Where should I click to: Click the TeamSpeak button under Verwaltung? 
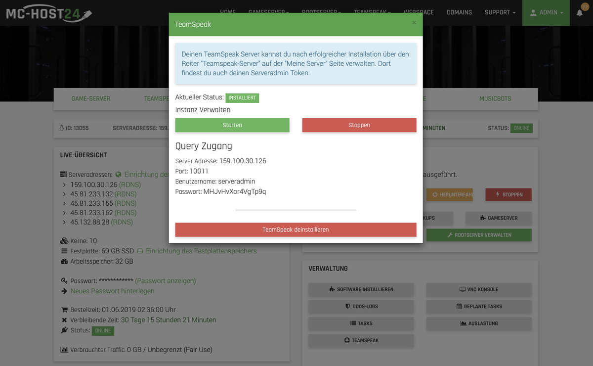361,340
